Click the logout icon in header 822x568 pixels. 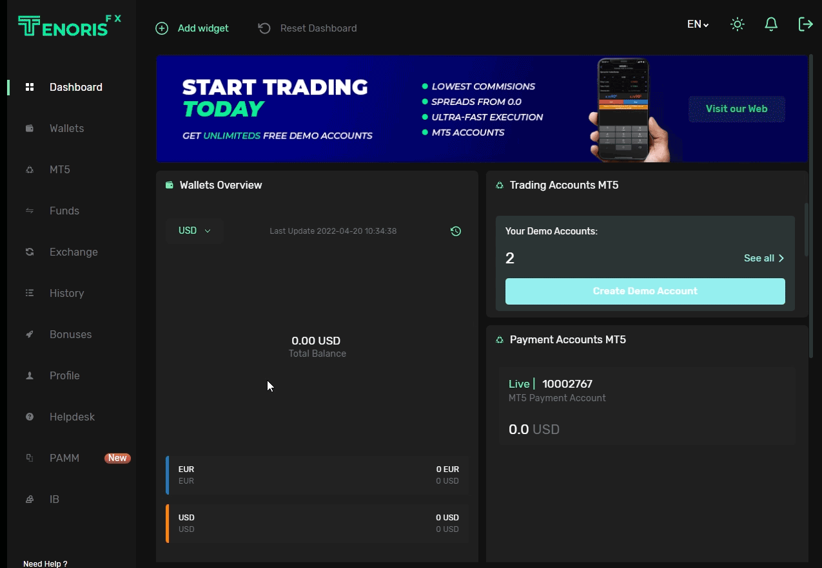pyautogui.click(x=805, y=24)
